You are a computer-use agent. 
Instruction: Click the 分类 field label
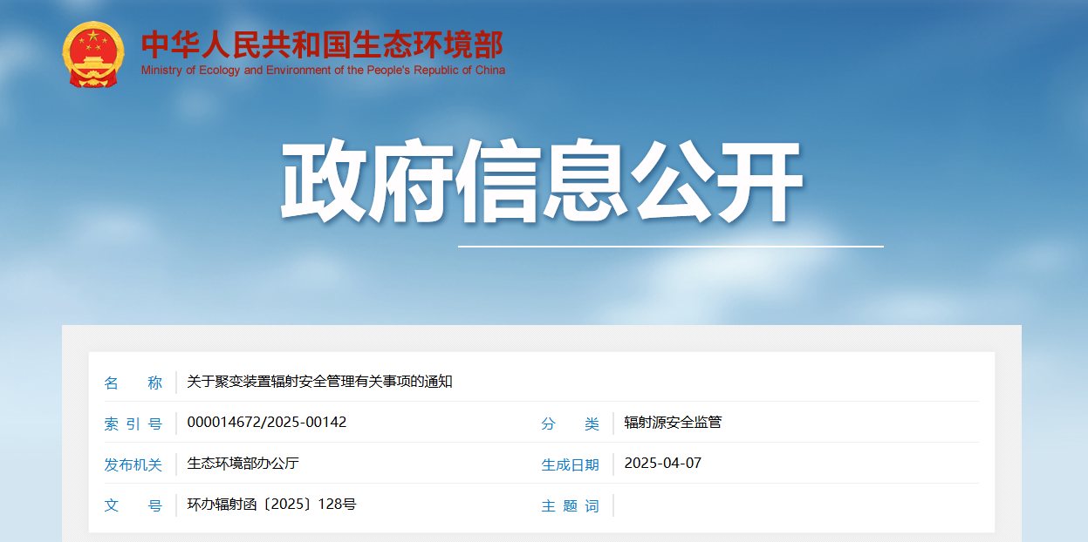pyautogui.click(x=570, y=423)
